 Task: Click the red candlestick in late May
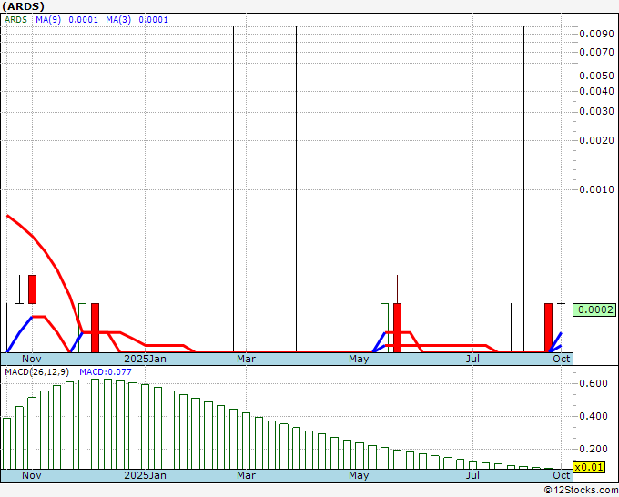(397, 326)
